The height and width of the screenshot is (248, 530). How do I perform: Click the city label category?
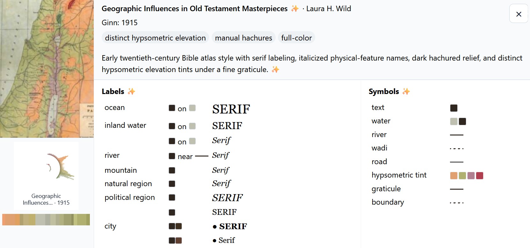click(x=110, y=226)
